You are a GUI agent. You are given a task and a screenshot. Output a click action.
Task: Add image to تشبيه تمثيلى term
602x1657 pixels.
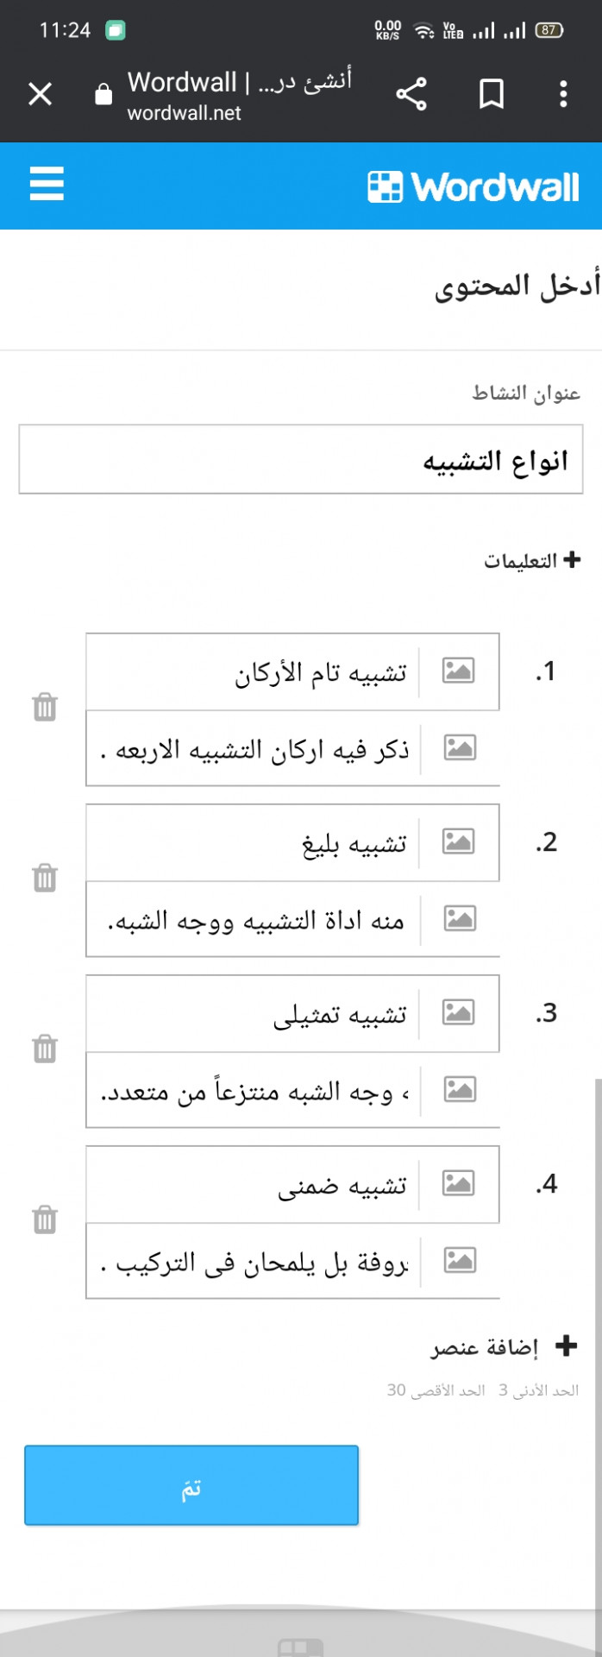pos(458,1012)
